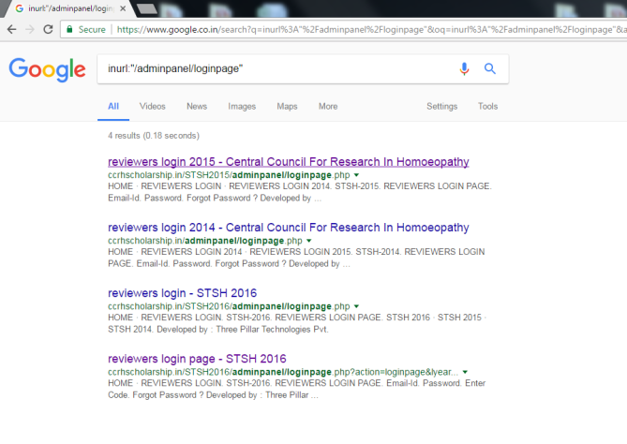
Task: Expand dropdown arrow beside loginpage.php?action URL
Action: [x=465, y=372]
